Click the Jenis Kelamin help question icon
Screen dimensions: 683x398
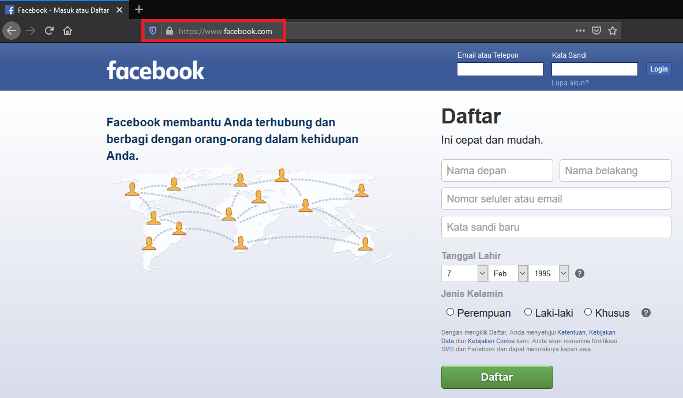[x=646, y=313]
